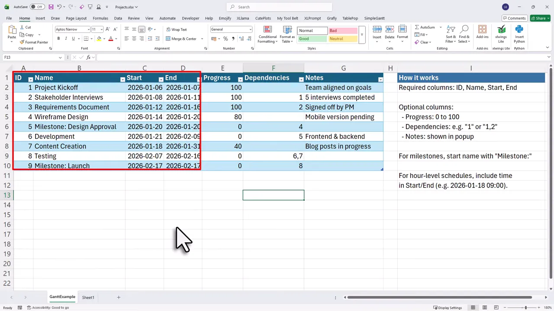Open the filter dropdown on the Name column
Viewport: 554px width, 311px height.
122,79
